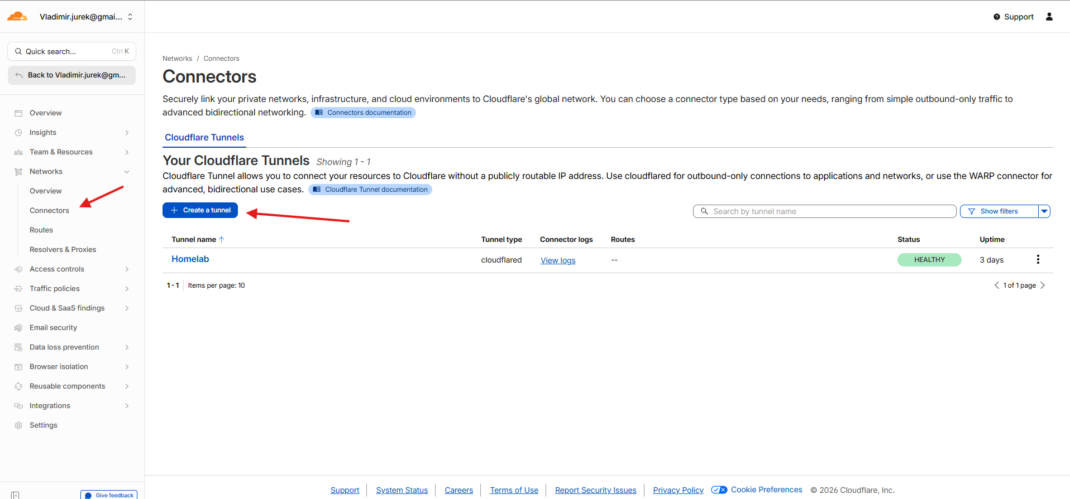Collapse the Networks section chevron
This screenshot has height=499, width=1070.
click(127, 172)
